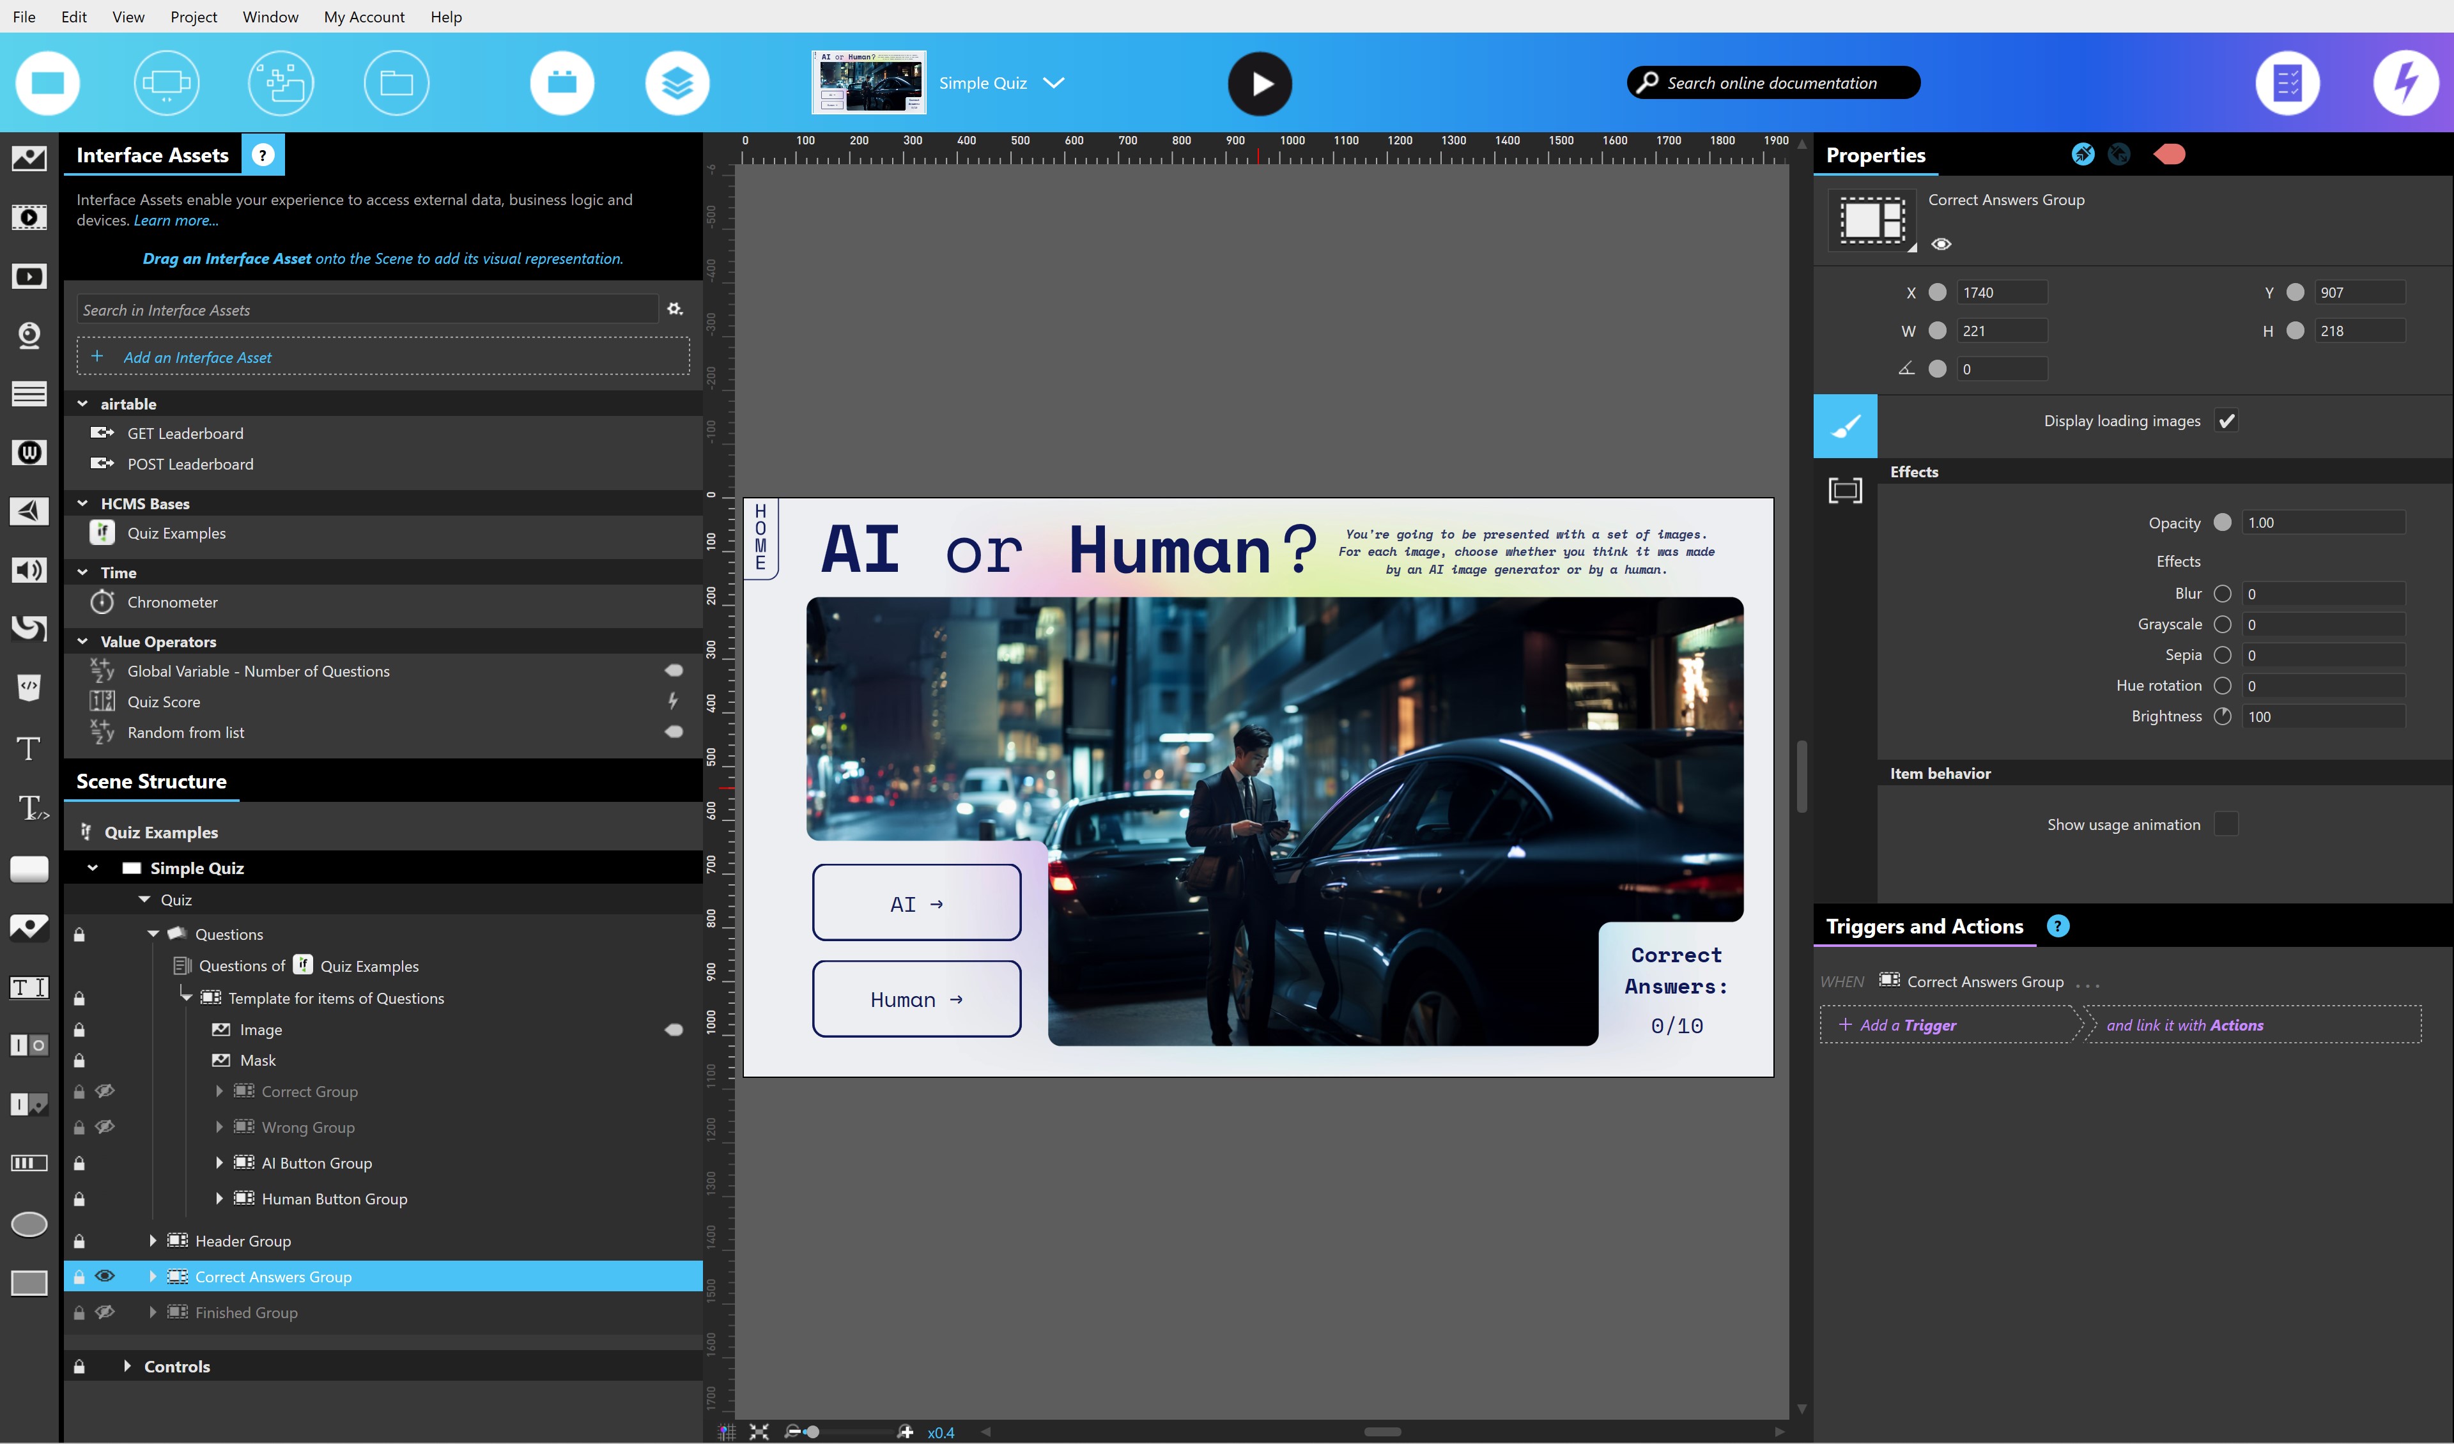Select the paintbrush appearance tab in Properties
This screenshot has height=1444, width=2454.
point(1844,426)
